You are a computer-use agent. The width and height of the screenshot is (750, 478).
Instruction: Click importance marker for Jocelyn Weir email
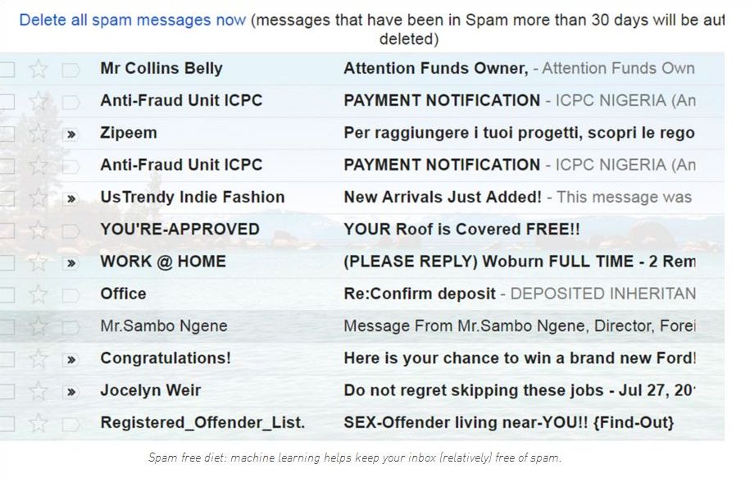pyautogui.click(x=70, y=393)
